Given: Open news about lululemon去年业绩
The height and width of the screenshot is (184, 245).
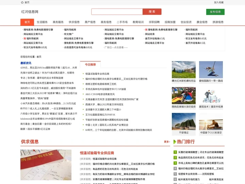Looking at the screenshot, I should point(48,119).
